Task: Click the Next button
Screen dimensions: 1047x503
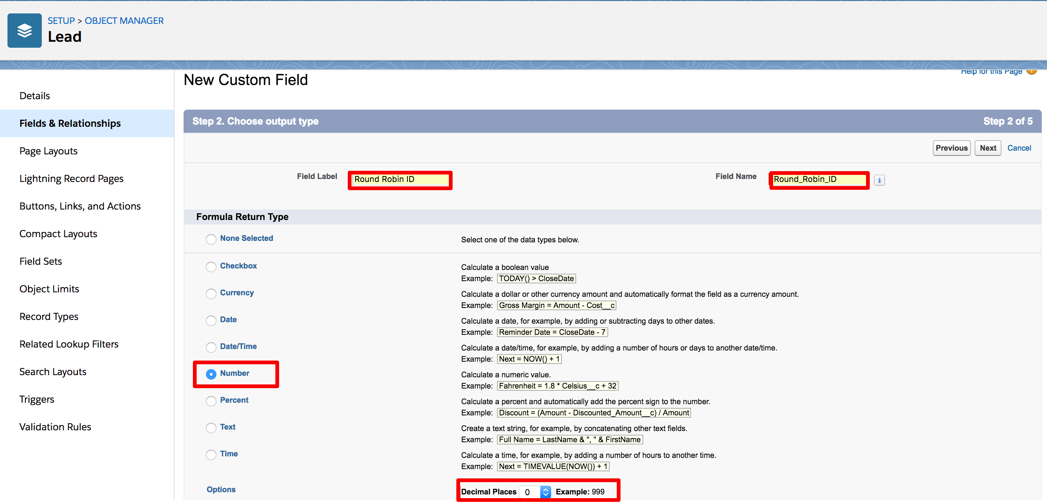Action: click(988, 148)
